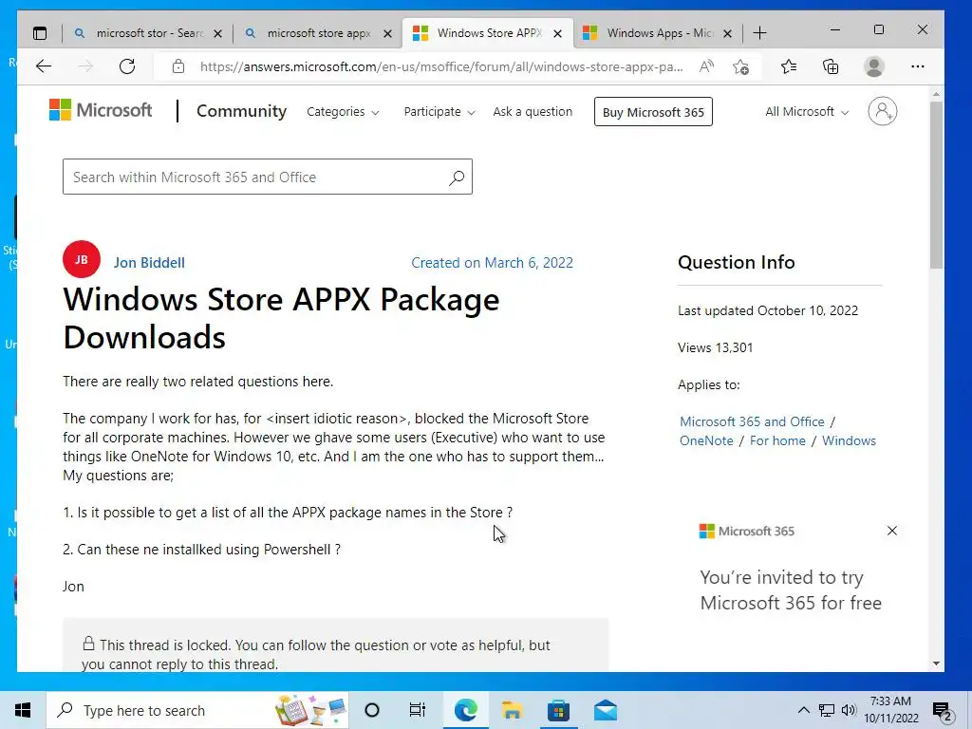Image resolution: width=972 pixels, height=729 pixels.
Task: Open Mail app from taskbar
Action: point(605,710)
